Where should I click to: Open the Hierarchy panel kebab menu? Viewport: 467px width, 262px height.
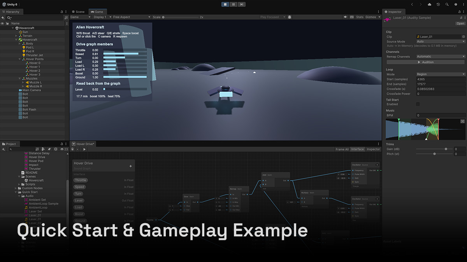click(x=66, y=12)
